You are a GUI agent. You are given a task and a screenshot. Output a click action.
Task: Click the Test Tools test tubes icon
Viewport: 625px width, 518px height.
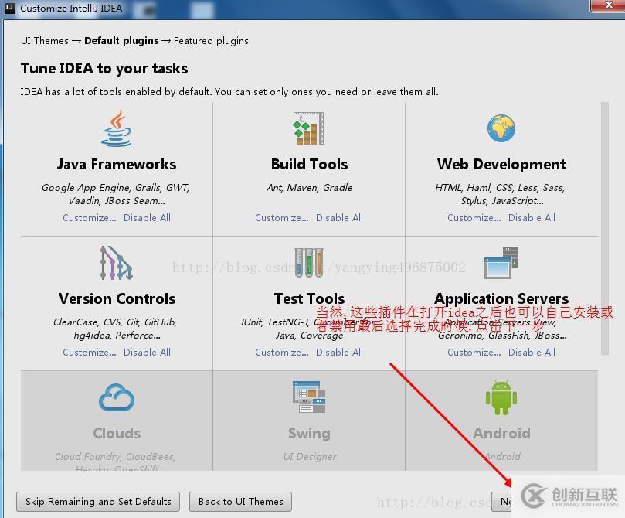(x=309, y=262)
